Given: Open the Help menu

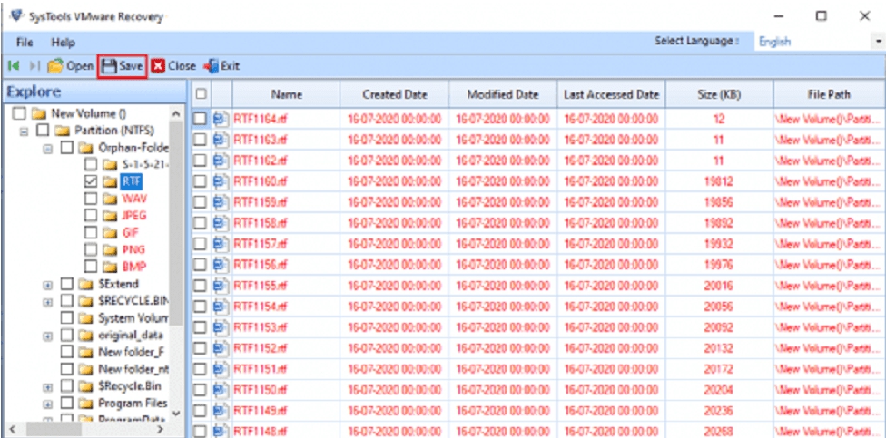Looking at the screenshot, I should pos(63,43).
